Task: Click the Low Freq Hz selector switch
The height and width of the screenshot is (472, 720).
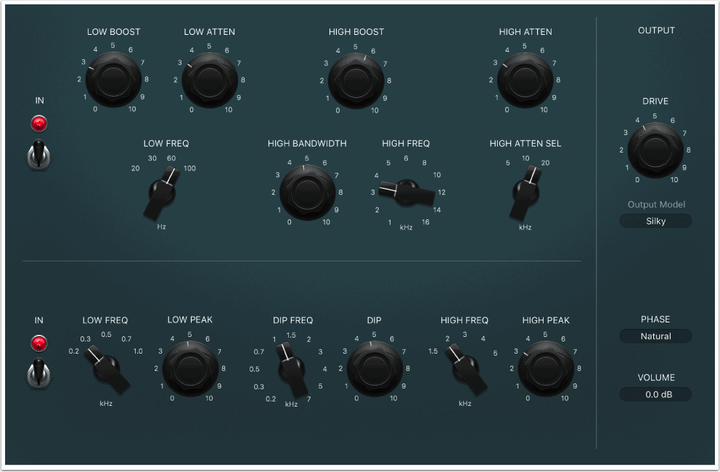Action: [x=162, y=195]
